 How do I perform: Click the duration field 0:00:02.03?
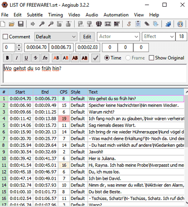coord(88,47)
